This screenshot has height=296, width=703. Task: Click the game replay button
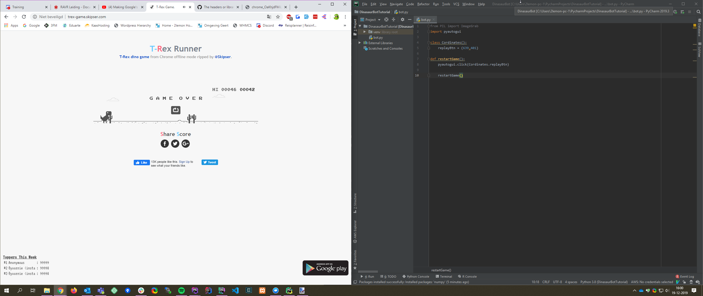(176, 110)
